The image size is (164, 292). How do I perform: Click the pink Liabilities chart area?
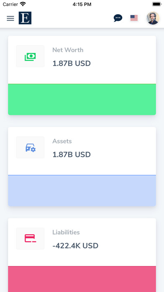[x=82, y=279]
